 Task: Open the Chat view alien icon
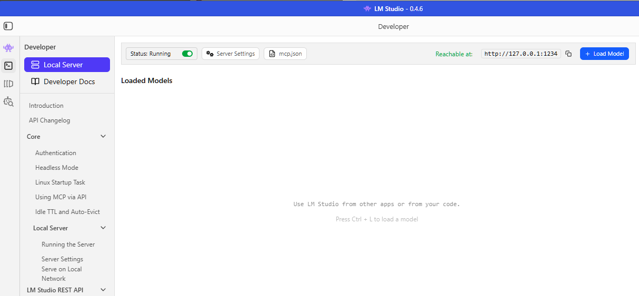tap(8, 48)
